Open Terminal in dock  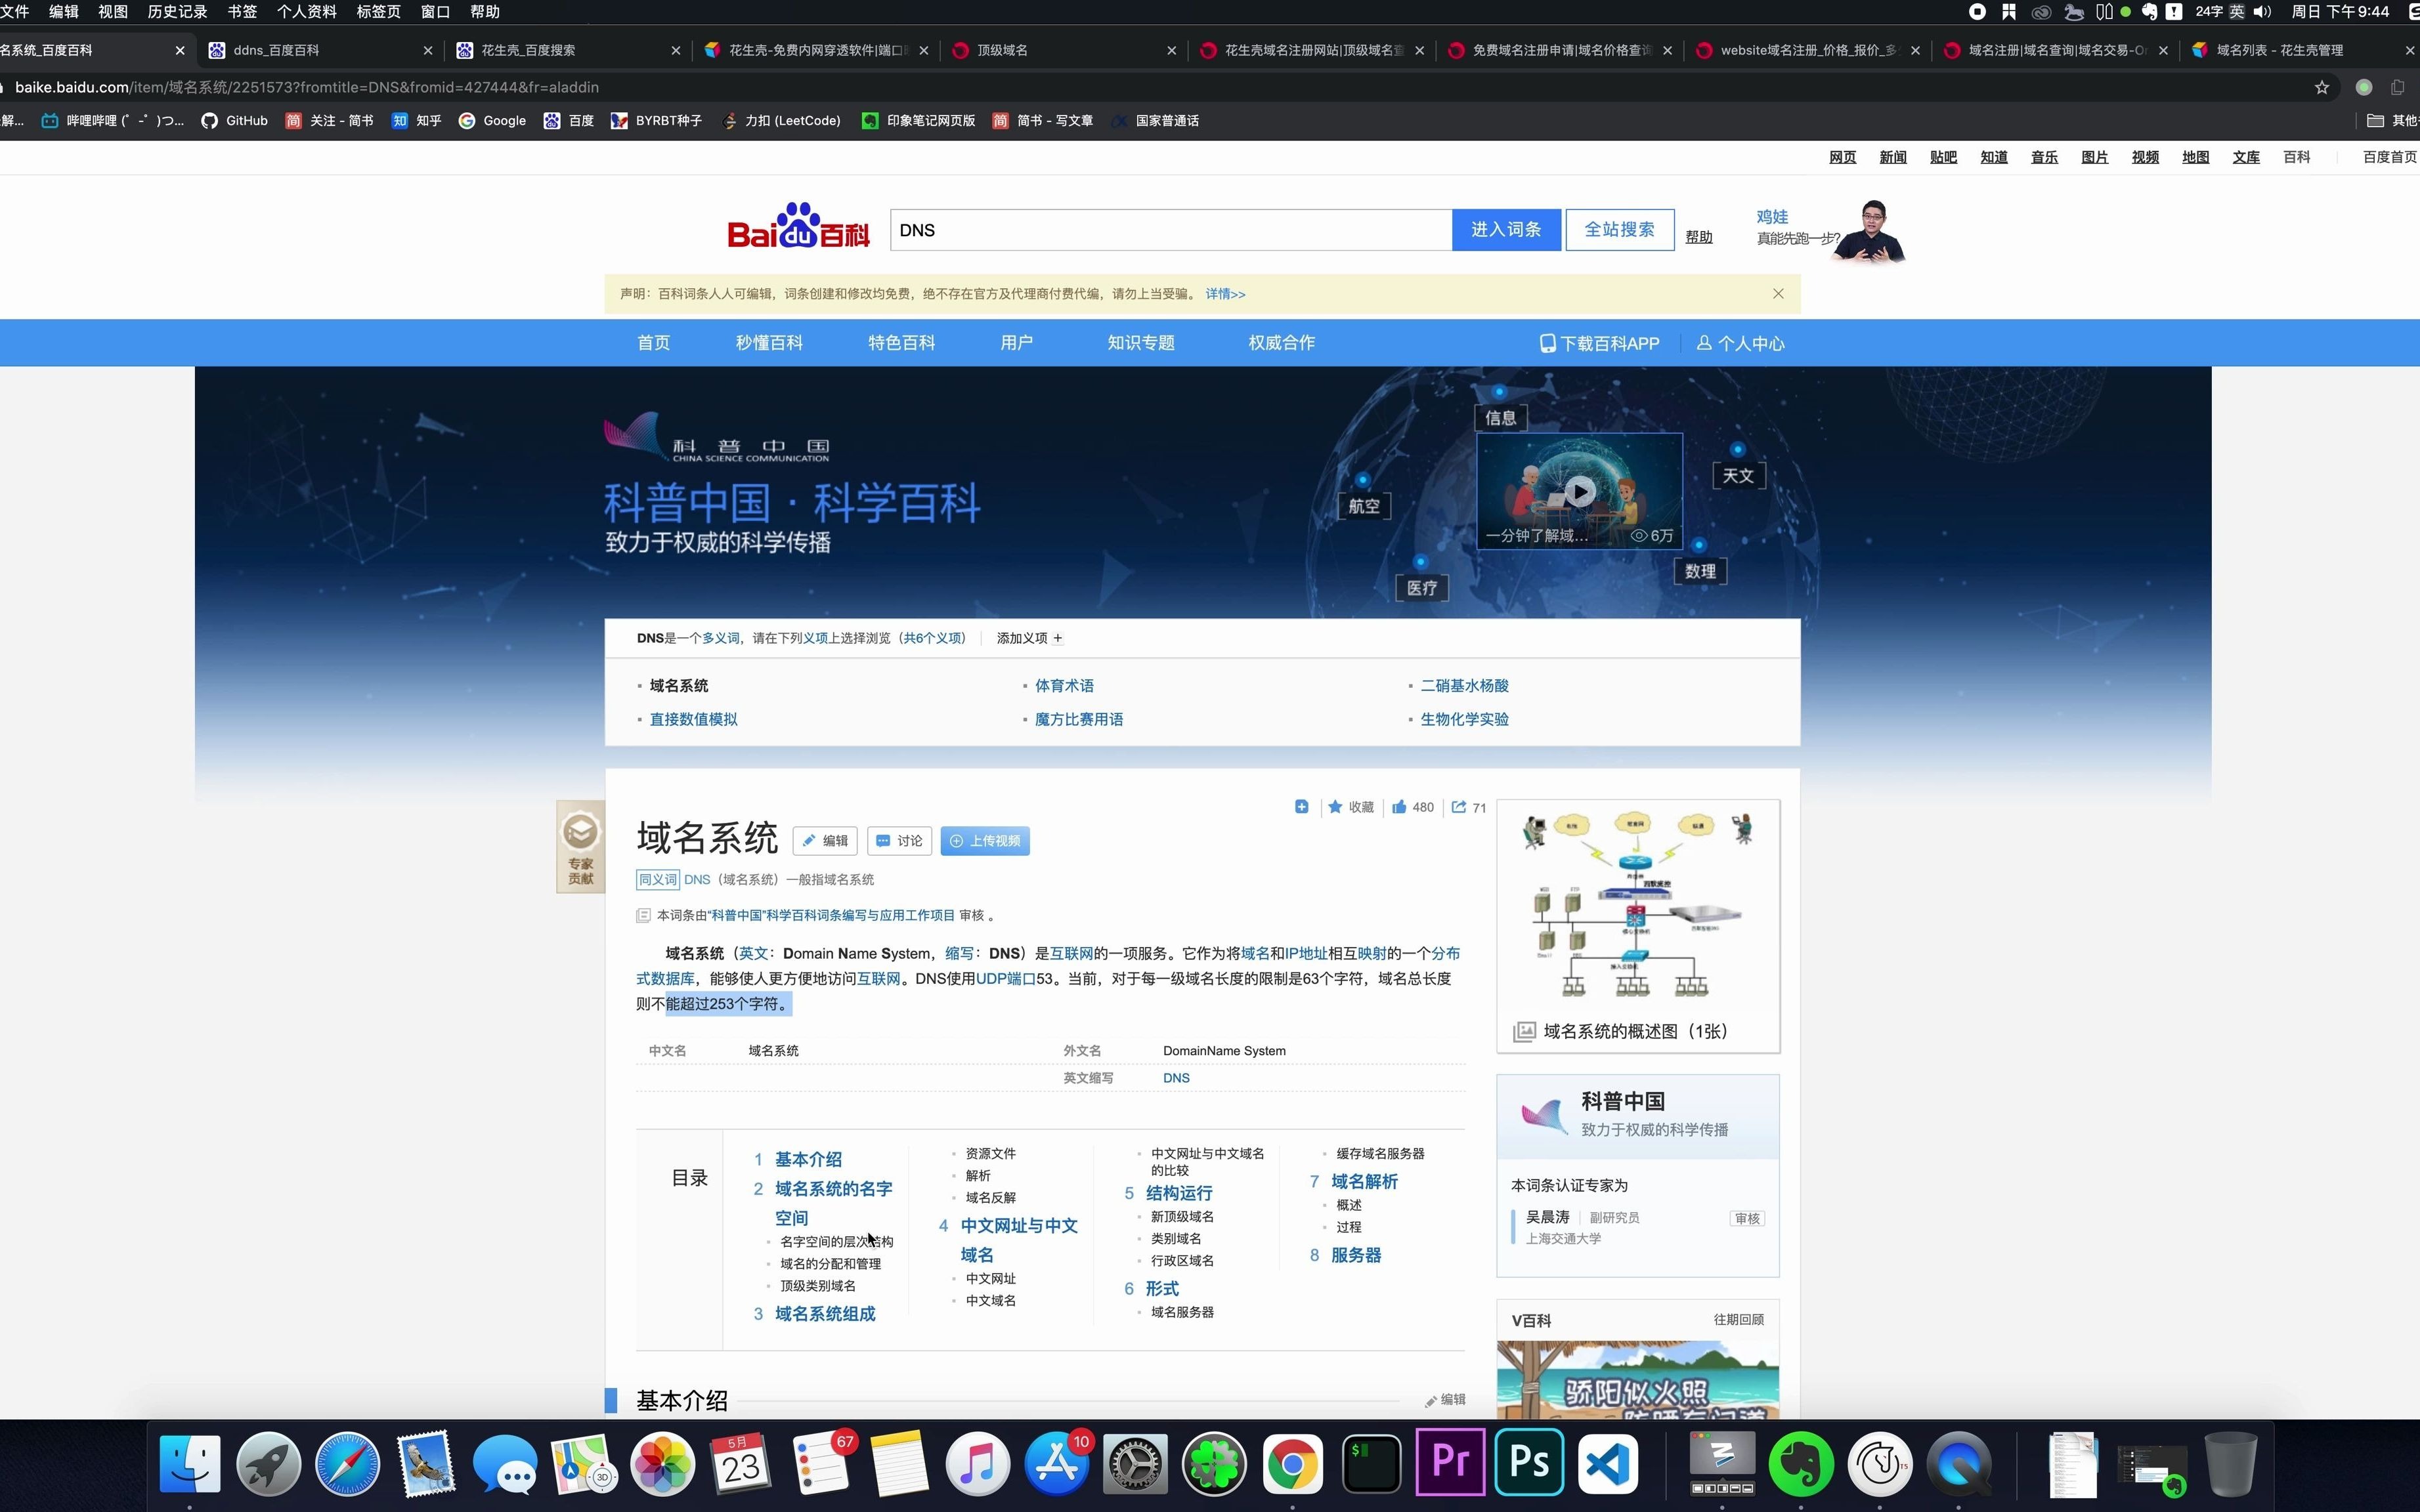pos(1372,1464)
